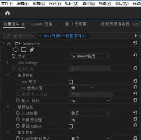The height and width of the screenshot is (140, 141).
Task: Open the 序列(S) menu
Action: coord(55,4)
